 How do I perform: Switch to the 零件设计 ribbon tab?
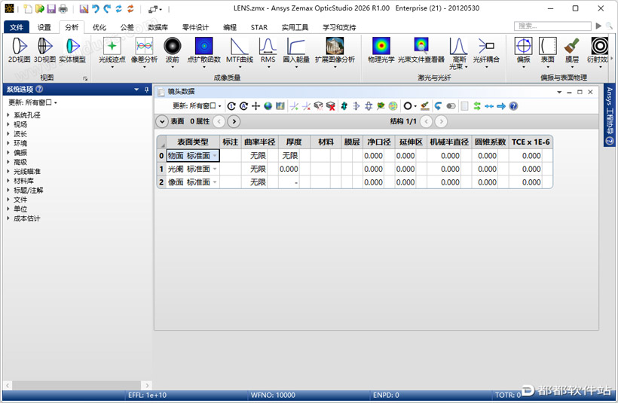pyautogui.click(x=195, y=27)
